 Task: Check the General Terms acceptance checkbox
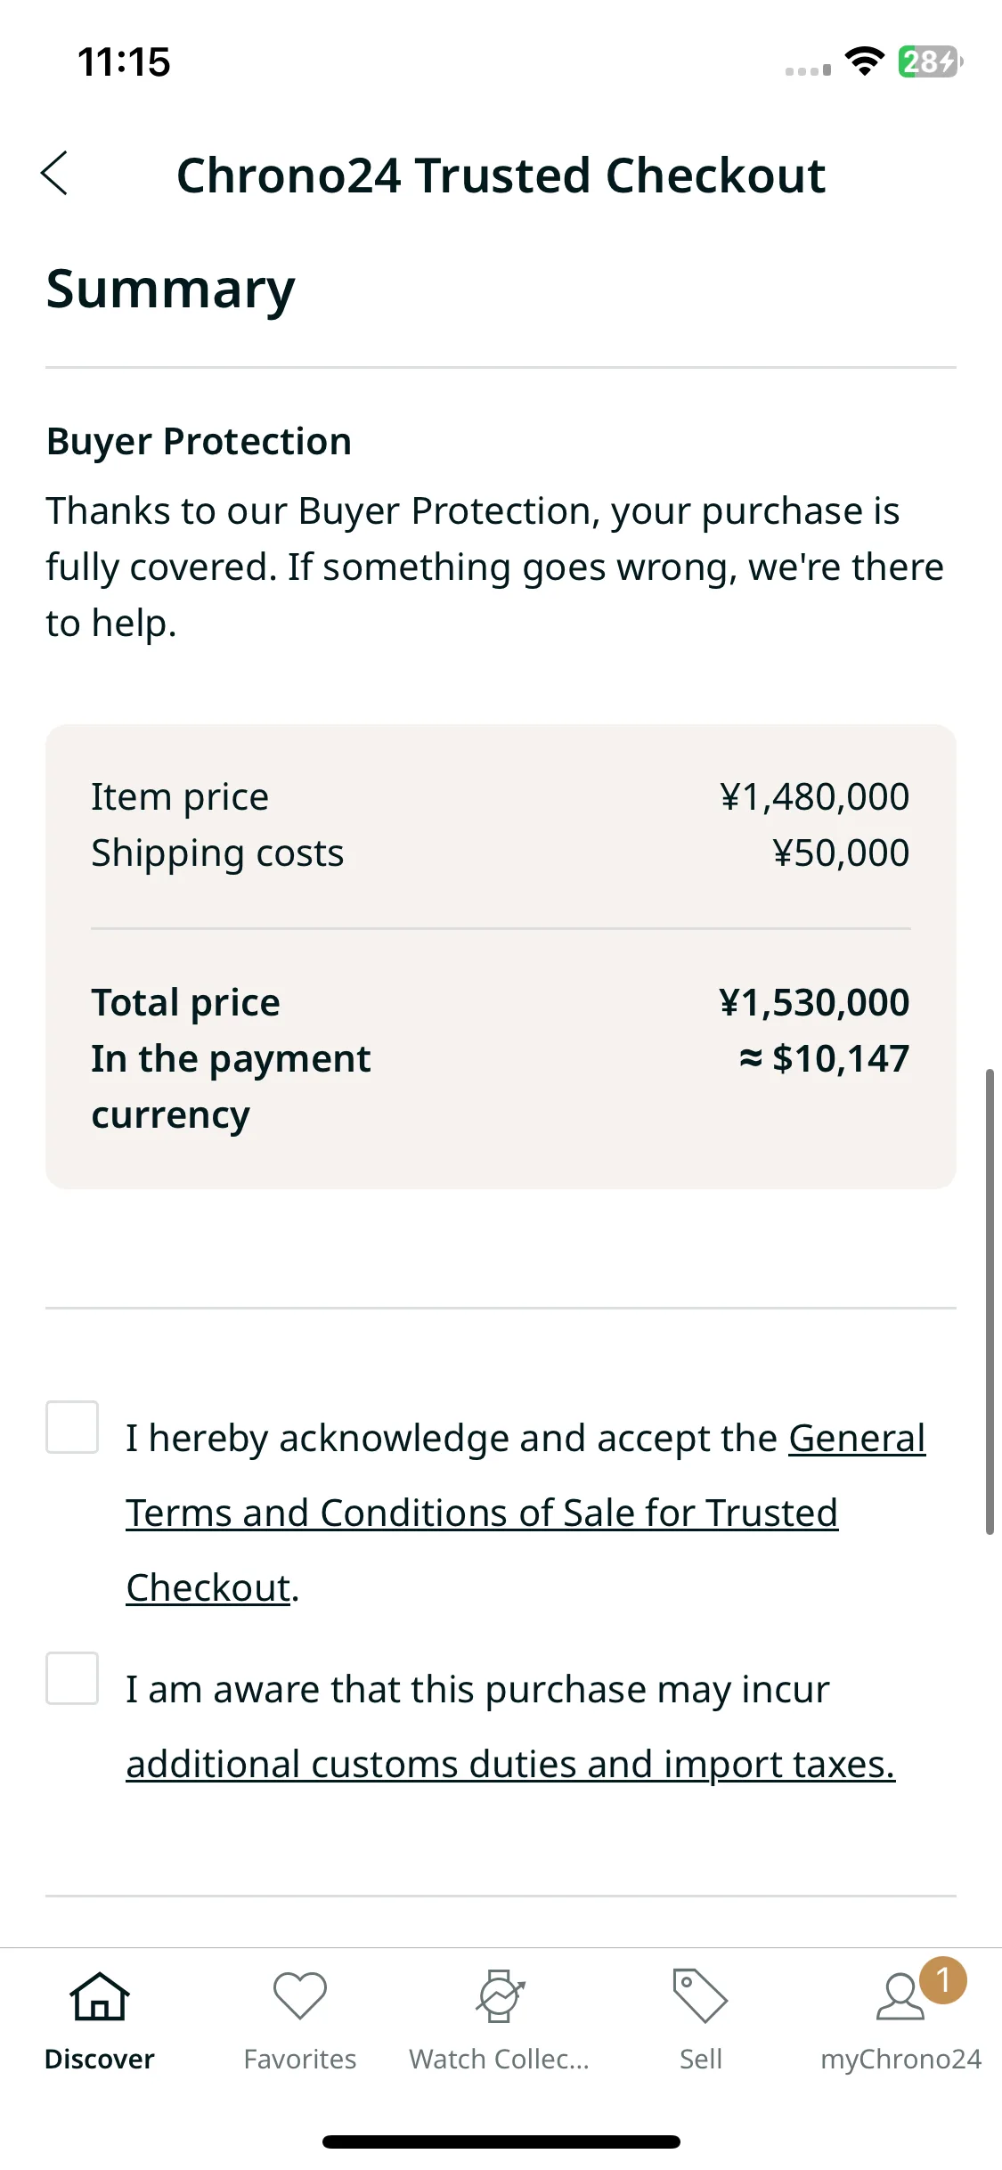(72, 1427)
